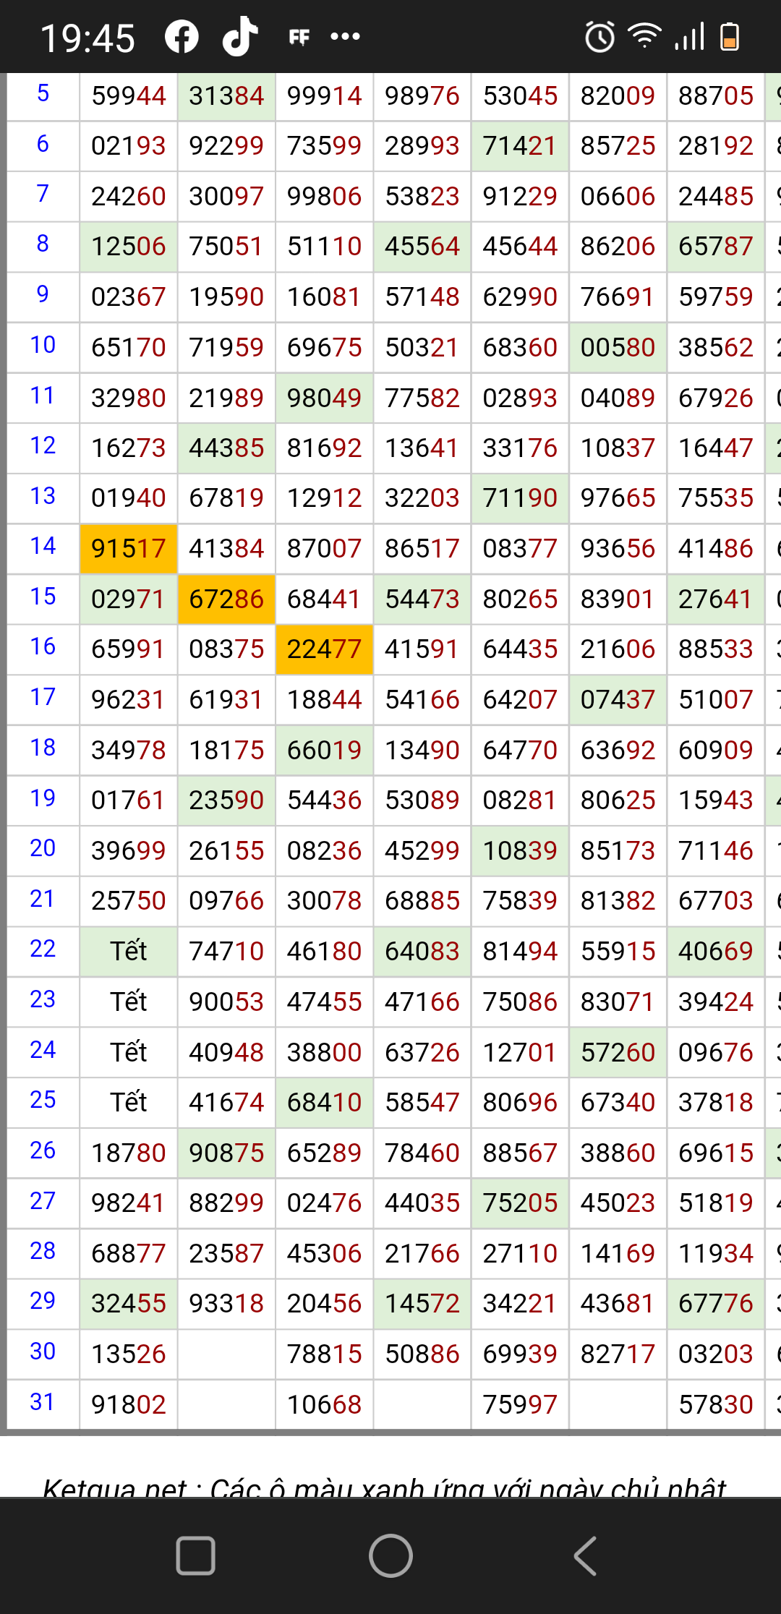Click row number 22 in first column
Viewport: 781px width, 1614px height.
tap(43, 949)
